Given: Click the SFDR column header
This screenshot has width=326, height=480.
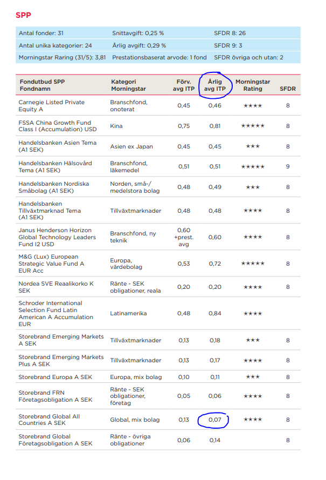Looking at the screenshot, I should coord(288,89).
